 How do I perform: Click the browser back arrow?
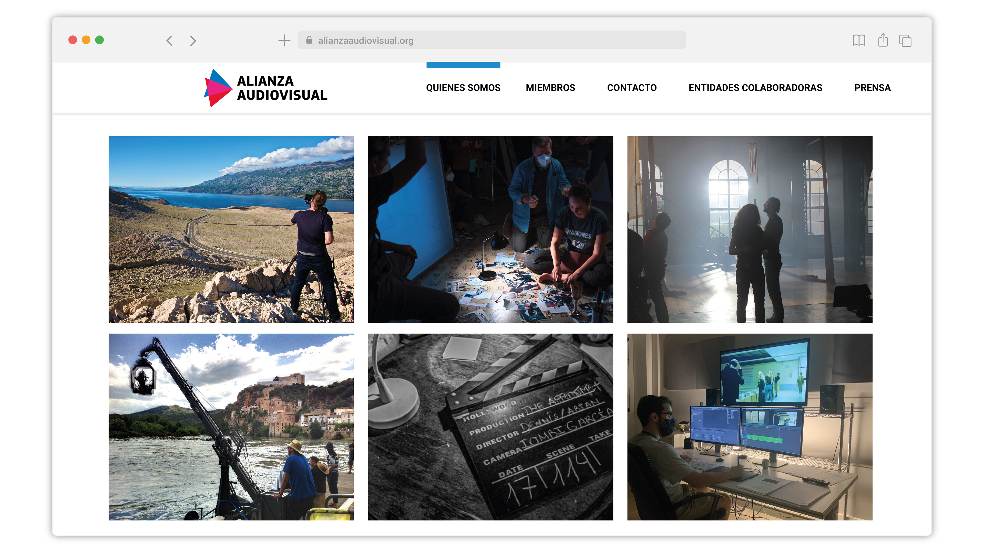click(x=170, y=40)
